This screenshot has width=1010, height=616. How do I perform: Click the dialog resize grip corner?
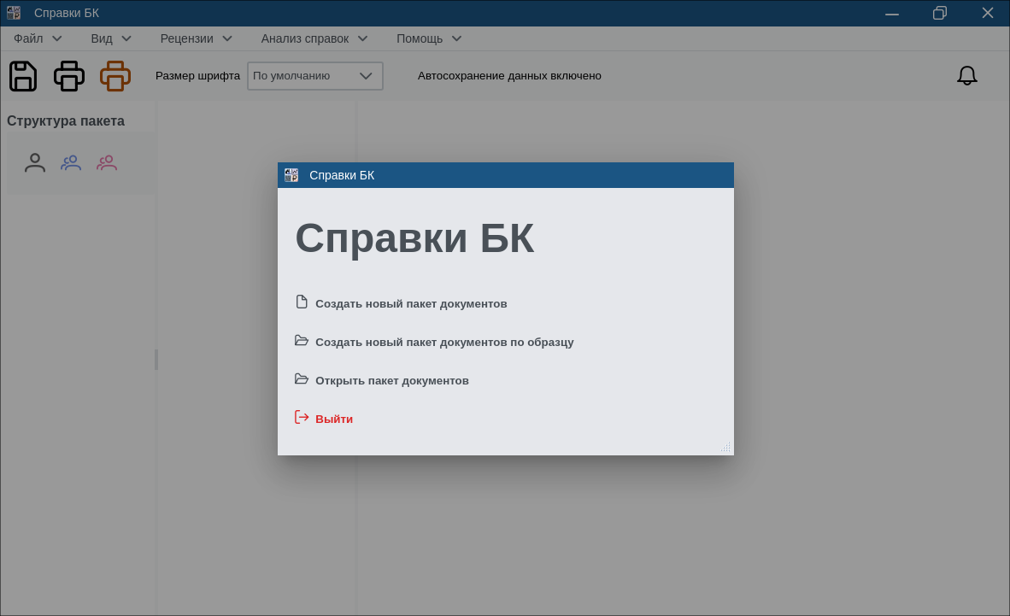point(725,447)
